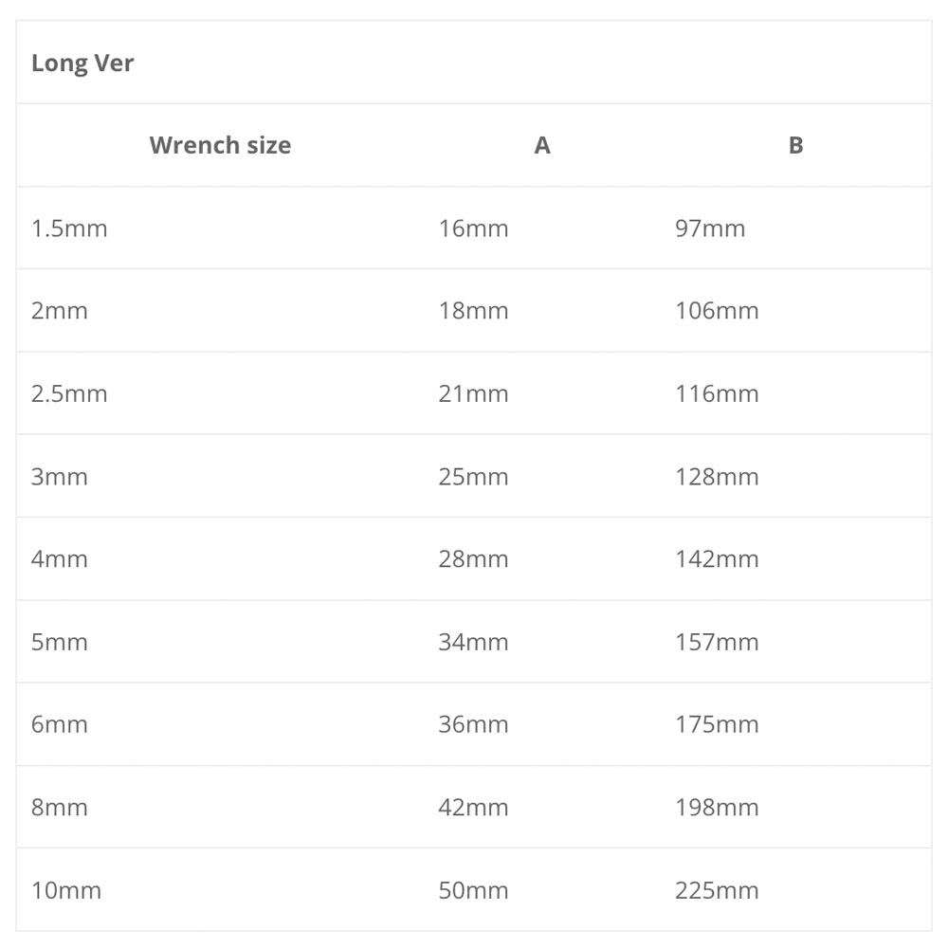Click the 157mm value in column B
The image size is (948, 948).
(x=717, y=643)
